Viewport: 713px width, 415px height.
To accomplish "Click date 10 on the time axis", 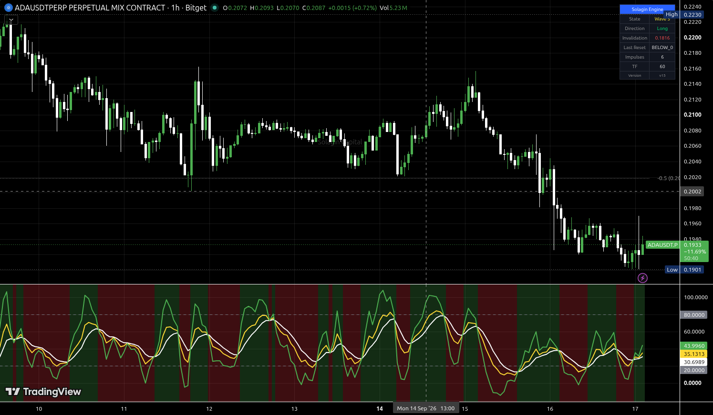I will point(39,409).
